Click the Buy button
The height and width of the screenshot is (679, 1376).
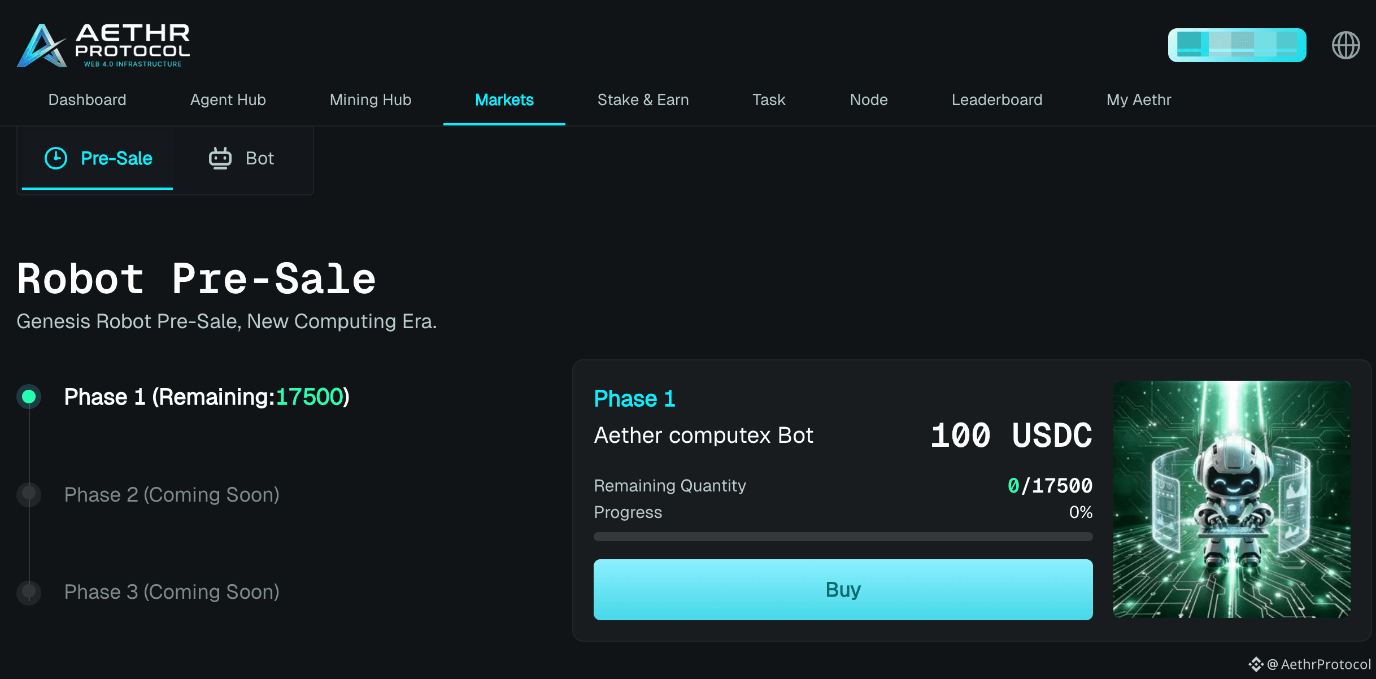click(x=843, y=590)
